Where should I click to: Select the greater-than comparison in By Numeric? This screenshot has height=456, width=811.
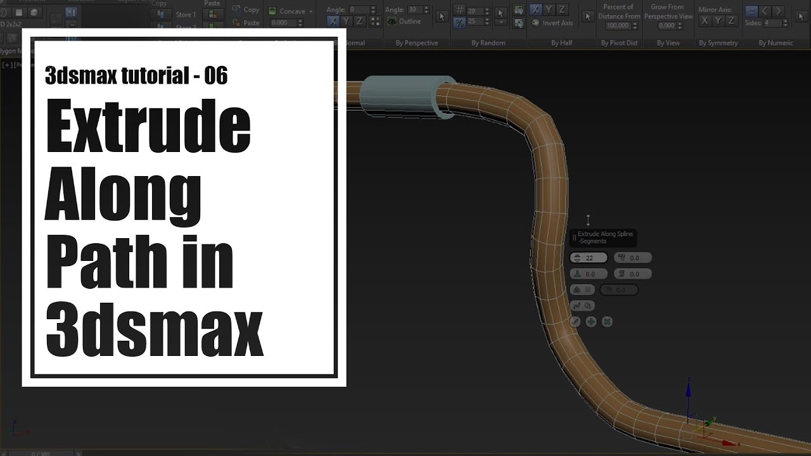779,11
